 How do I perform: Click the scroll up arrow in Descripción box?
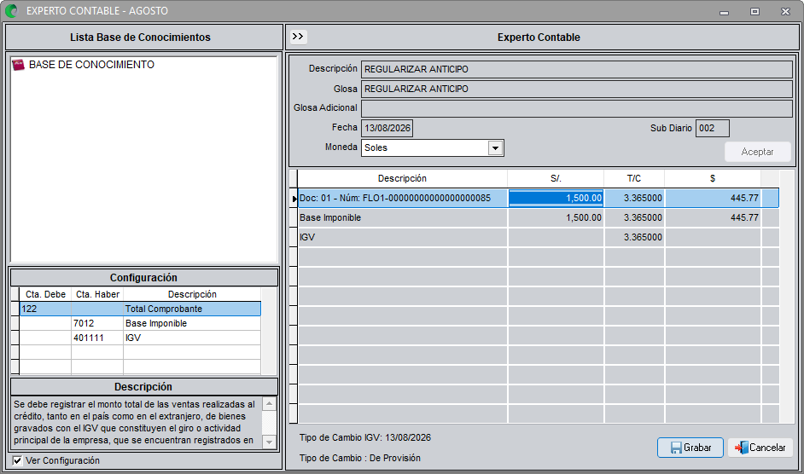coord(269,404)
